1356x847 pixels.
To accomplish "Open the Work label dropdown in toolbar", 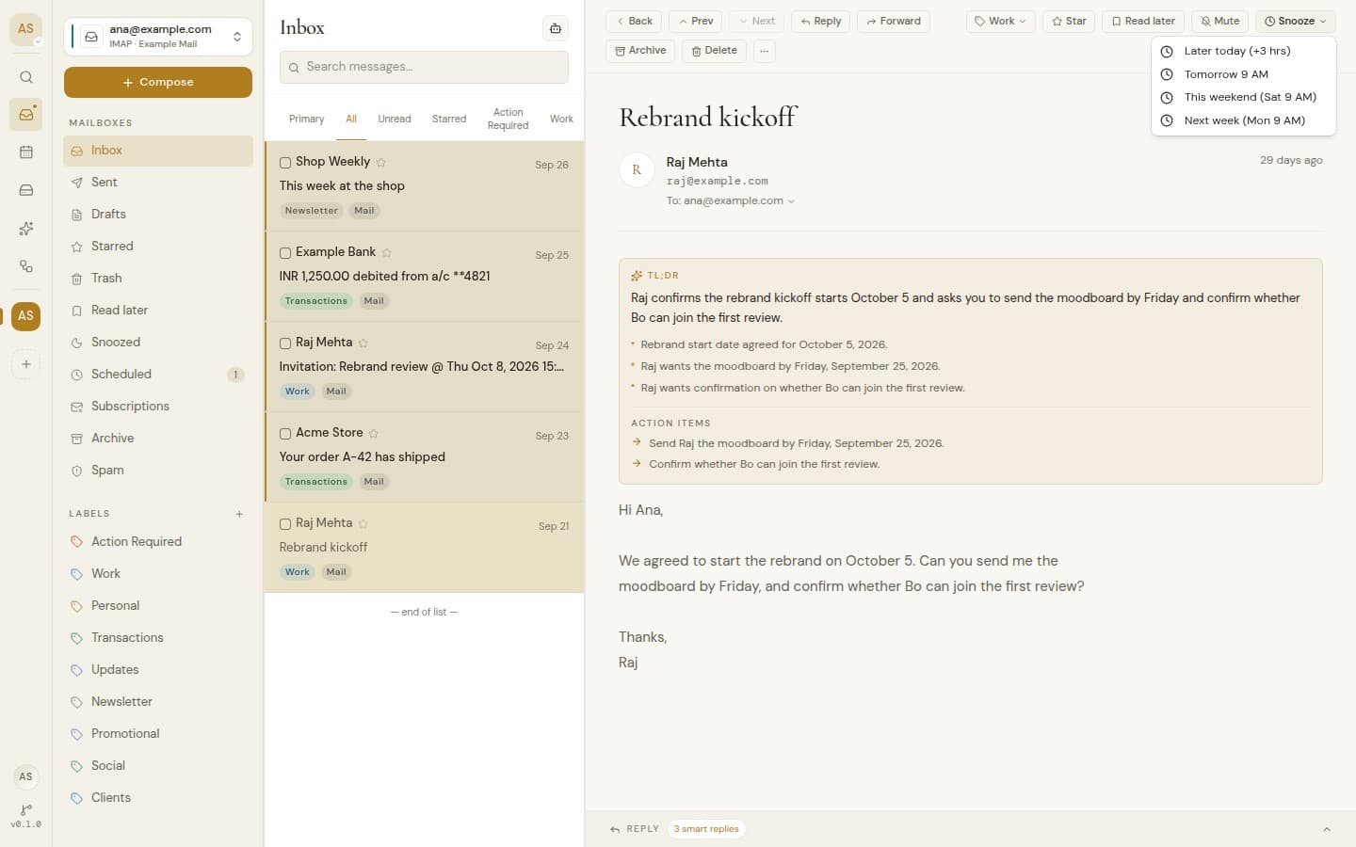I will click(x=1000, y=22).
